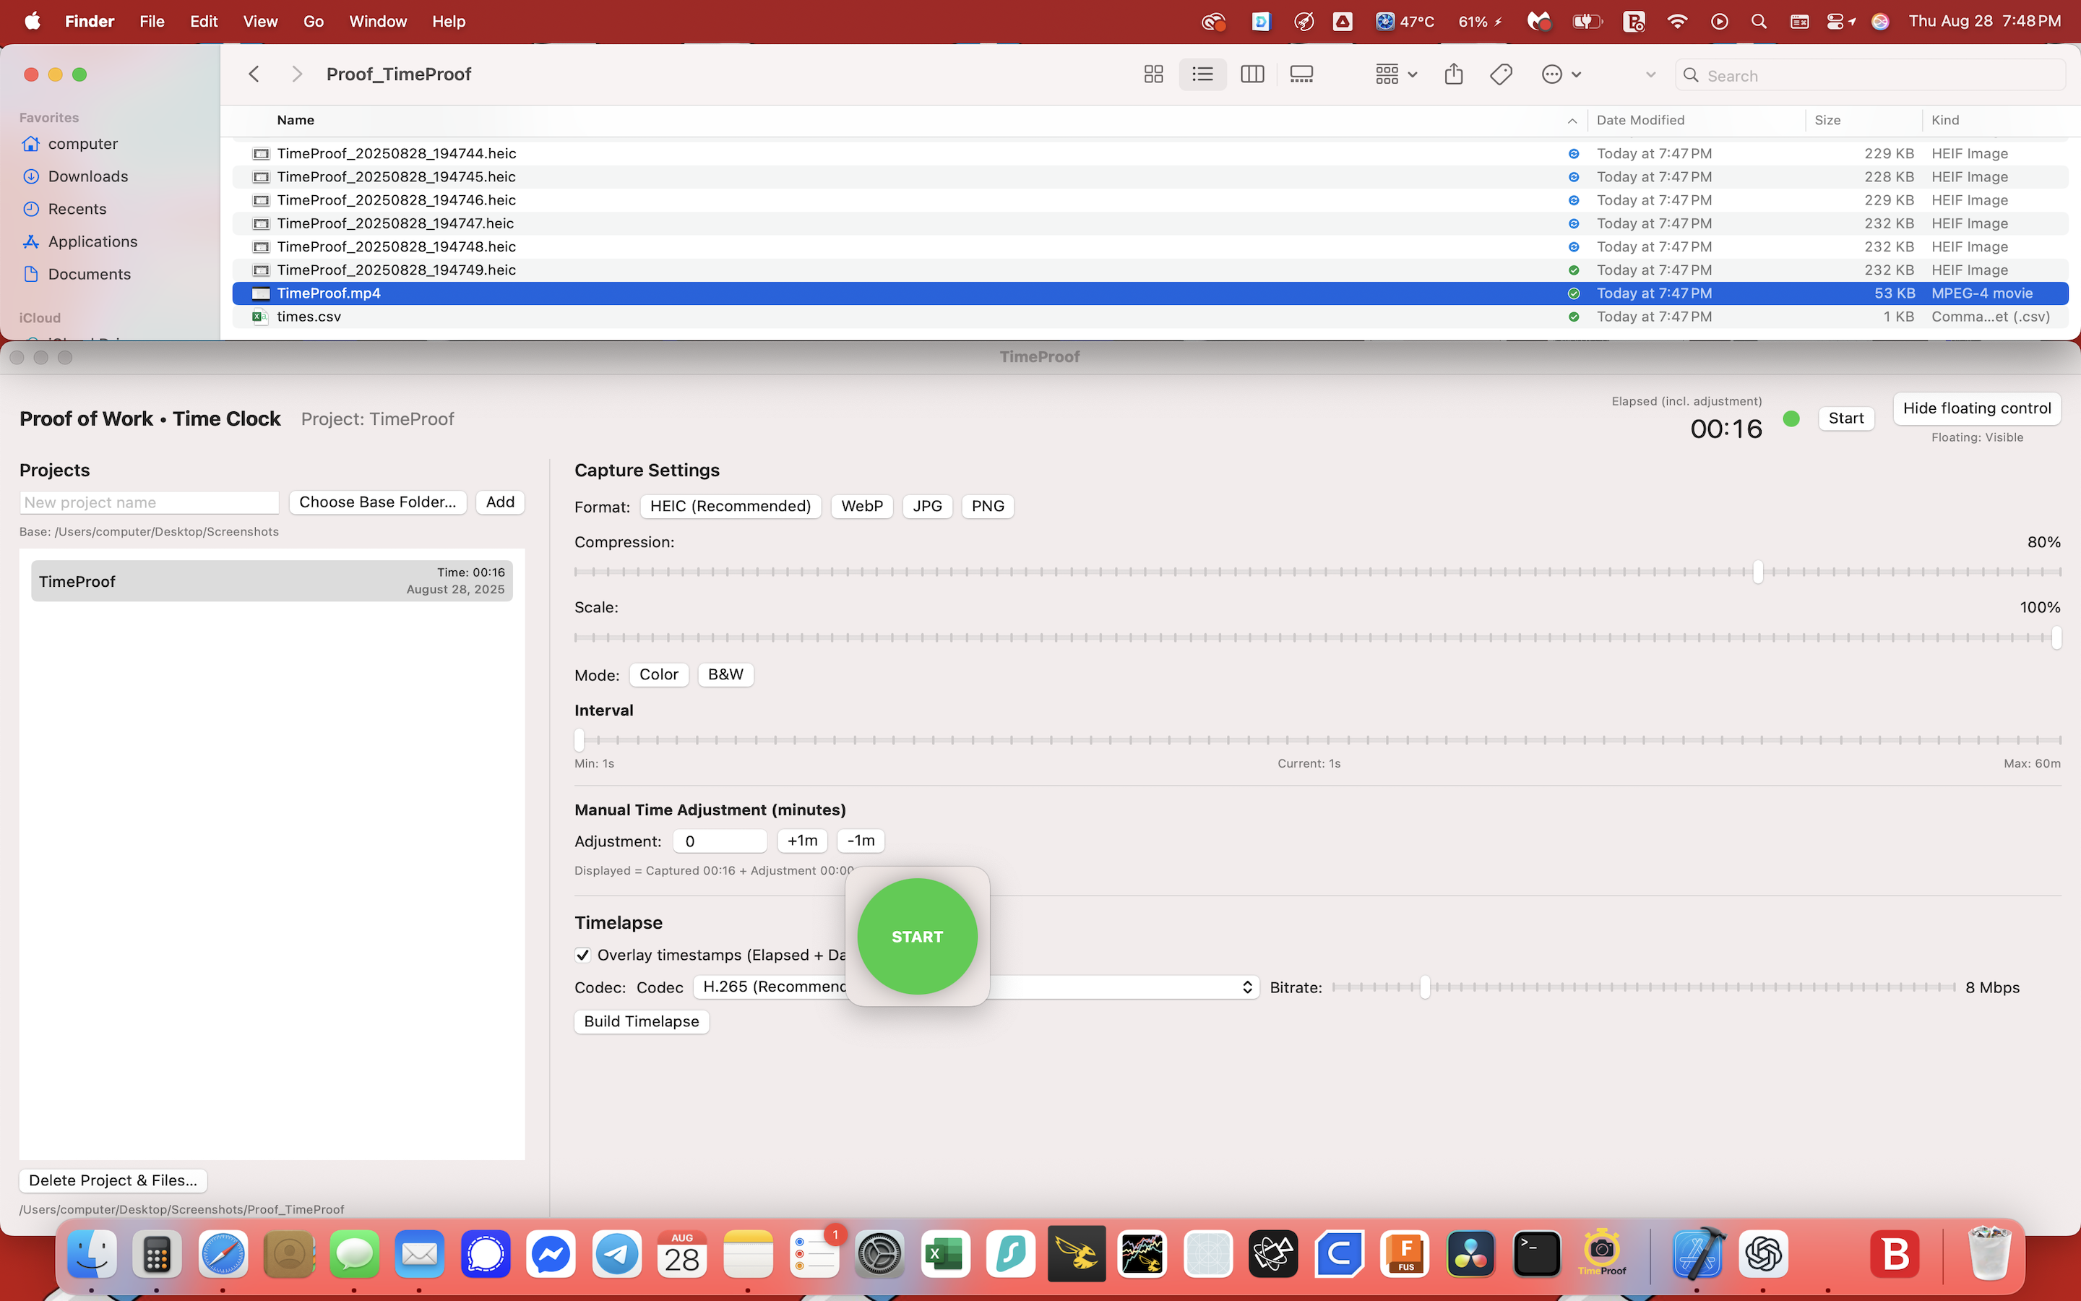Open the Go menu
Image resolution: width=2081 pixels, height=1301 pixels.
point(313,22)
